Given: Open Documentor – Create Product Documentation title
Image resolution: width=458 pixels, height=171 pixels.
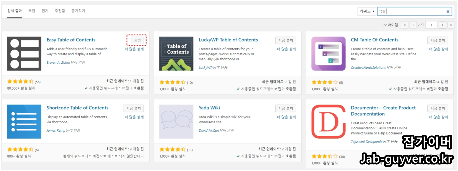Looking at the screenshot, I should pos(383,111).
